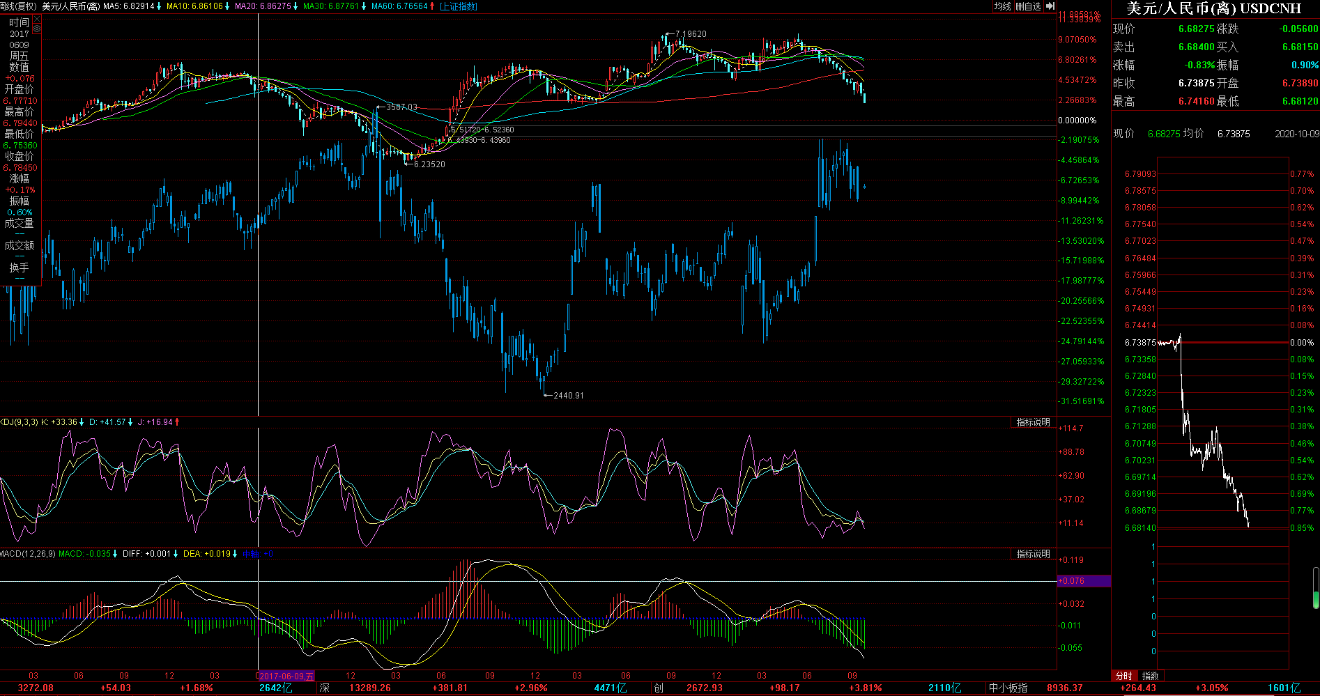Select the 分时 tab
This screenshot has height=696, width=1320.
point(1124,676)
